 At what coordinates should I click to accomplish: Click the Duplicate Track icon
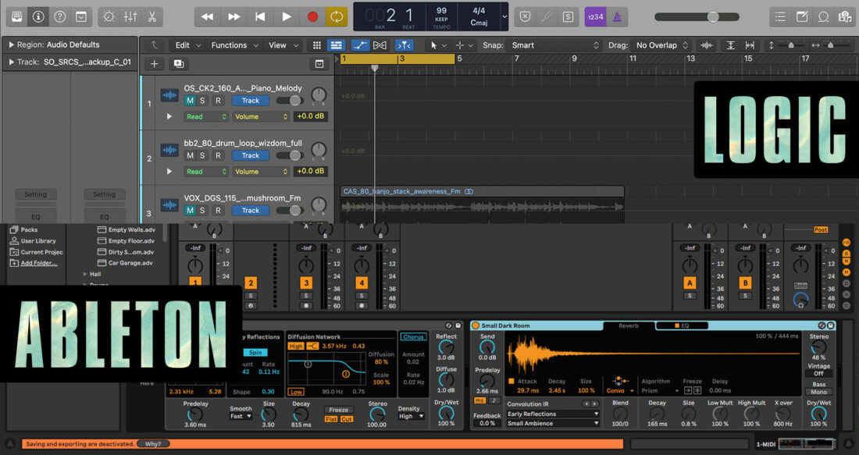click(179, 64)
